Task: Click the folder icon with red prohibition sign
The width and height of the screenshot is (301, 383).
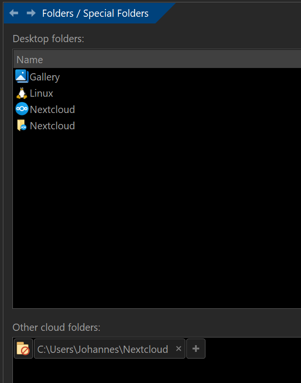Action: tap(23, 349)
